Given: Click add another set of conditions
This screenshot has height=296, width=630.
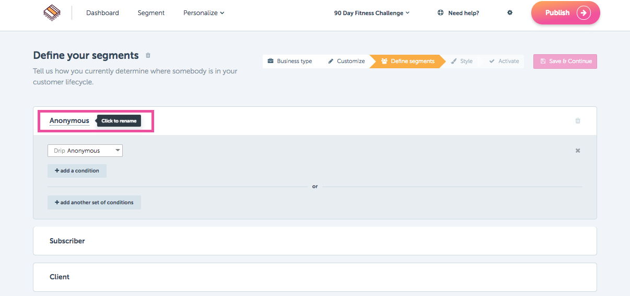Looking at the screenshot, I should 94,203.
